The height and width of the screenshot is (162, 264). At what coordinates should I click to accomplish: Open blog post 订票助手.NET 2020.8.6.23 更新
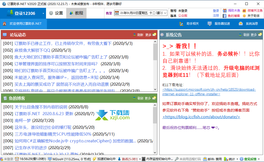tap(44, 114)
